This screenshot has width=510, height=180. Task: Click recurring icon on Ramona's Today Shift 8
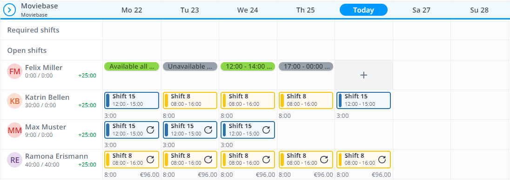tap(382, 160)
